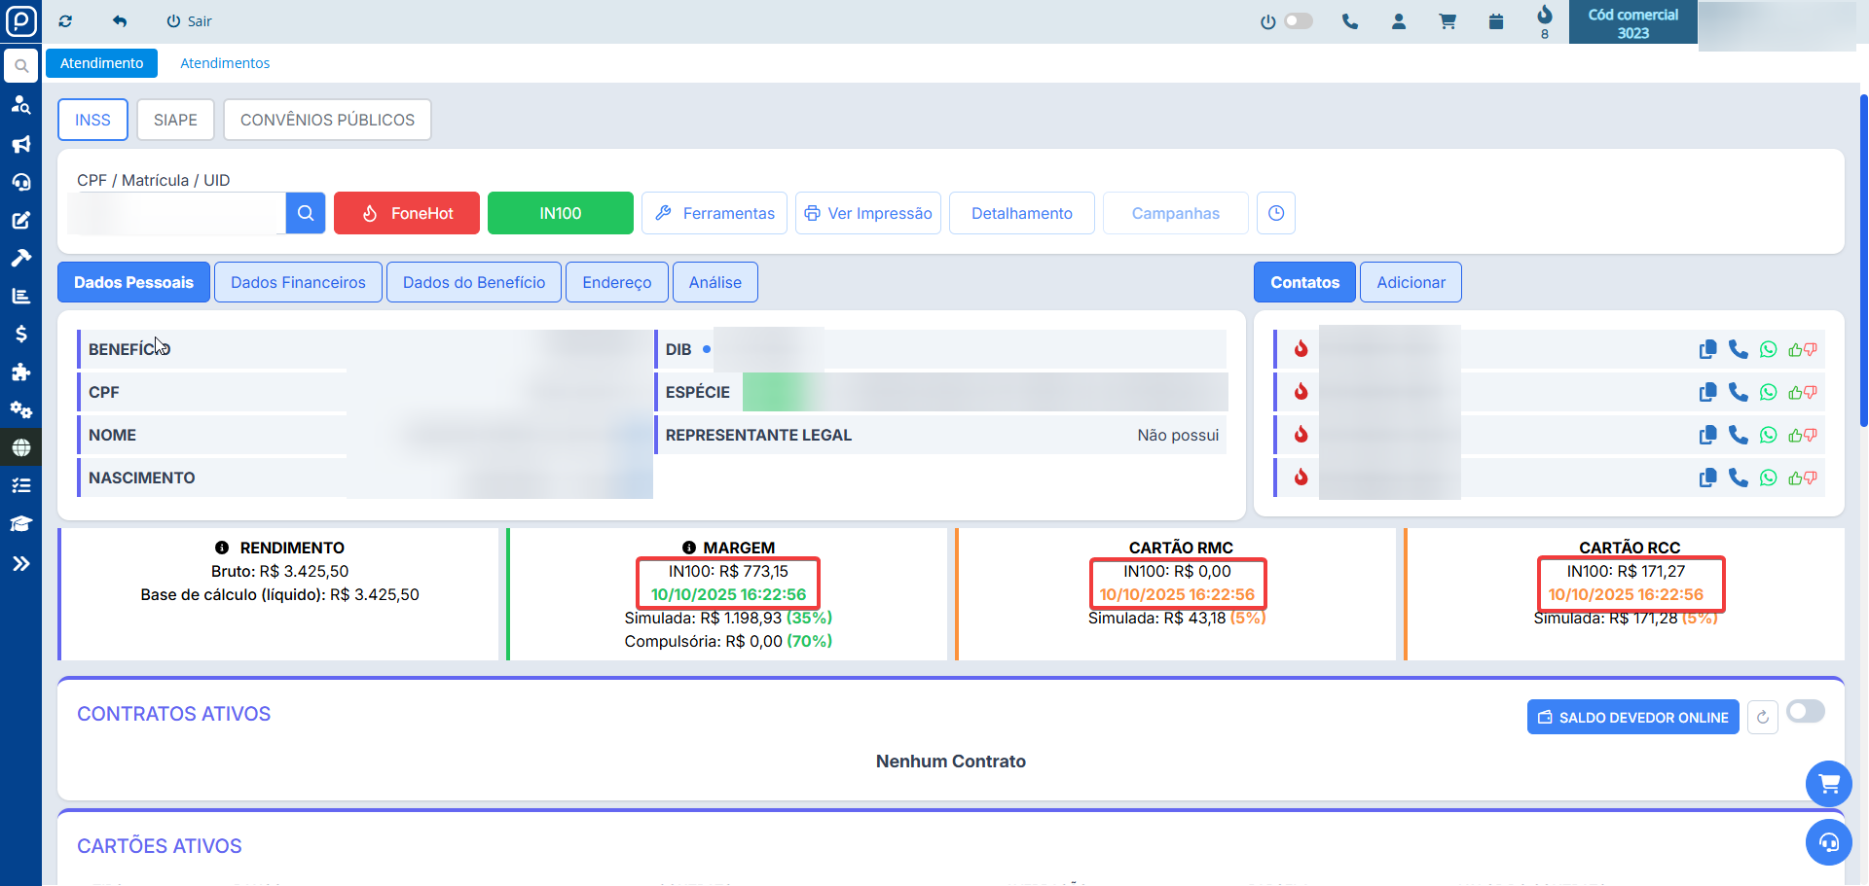Screen dimensions: 1869x886
Task: Click the WhatsApp icon for first contact
Action: 1768,349
